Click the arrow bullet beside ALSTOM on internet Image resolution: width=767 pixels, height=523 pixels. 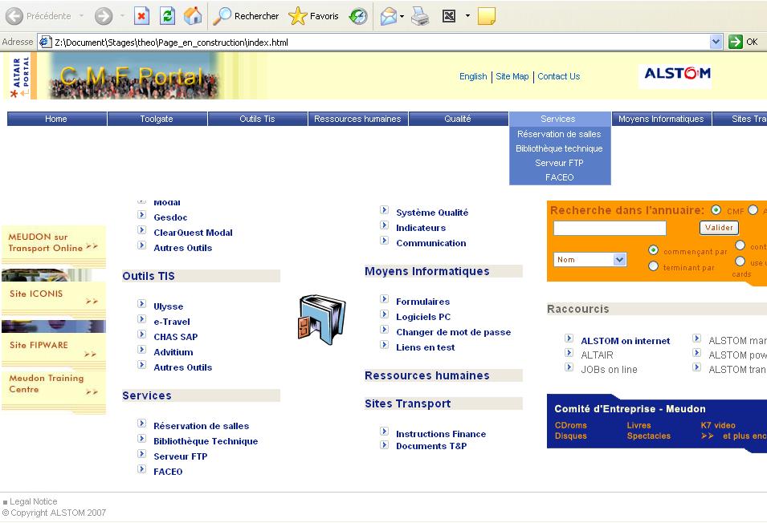coord(569,338)
